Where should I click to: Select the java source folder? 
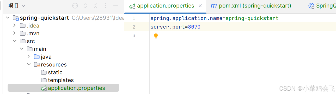pyautogui.click(x=46, y=57)
